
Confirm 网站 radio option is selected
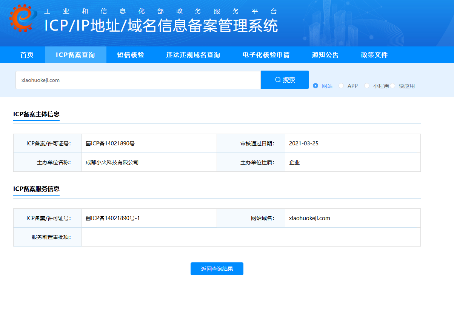(x=315, y=86)
